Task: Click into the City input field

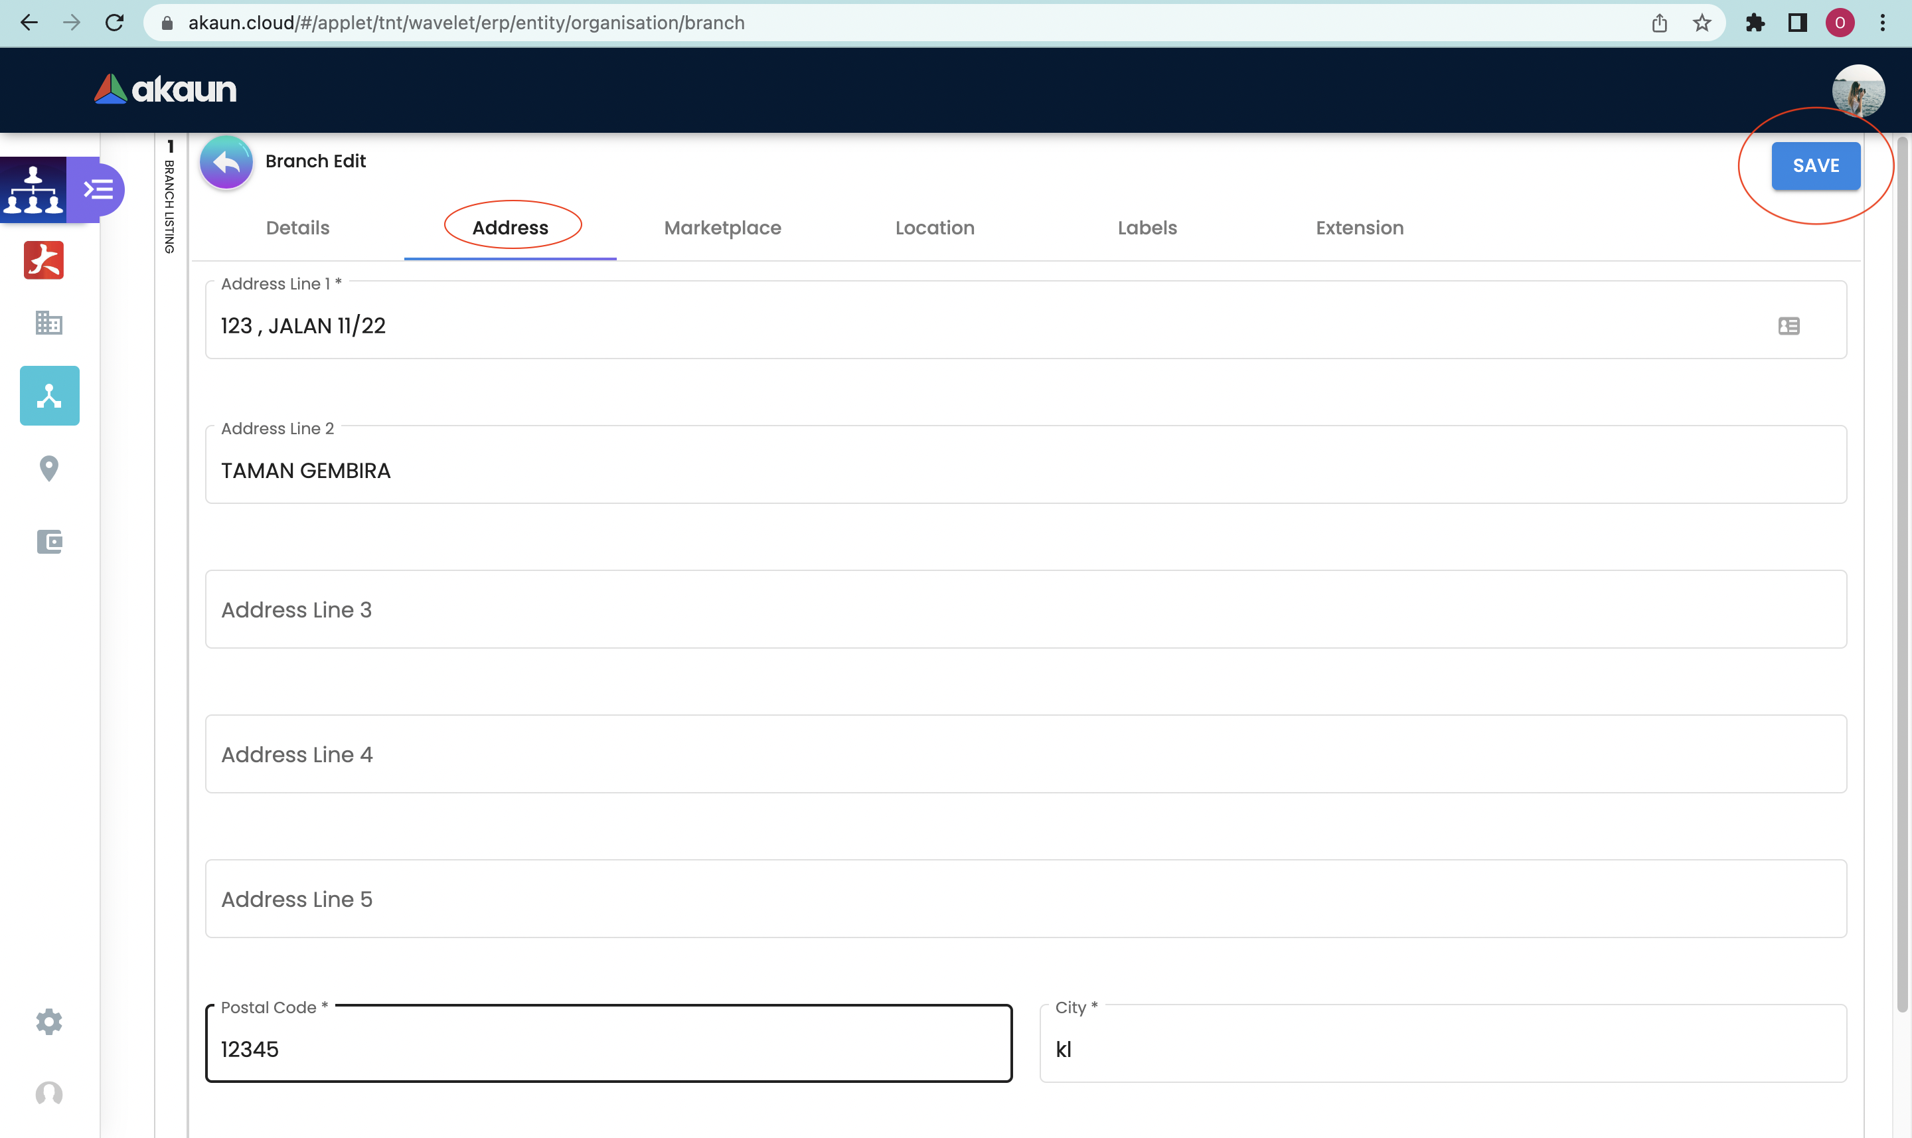Action: pos(1442,1049)
